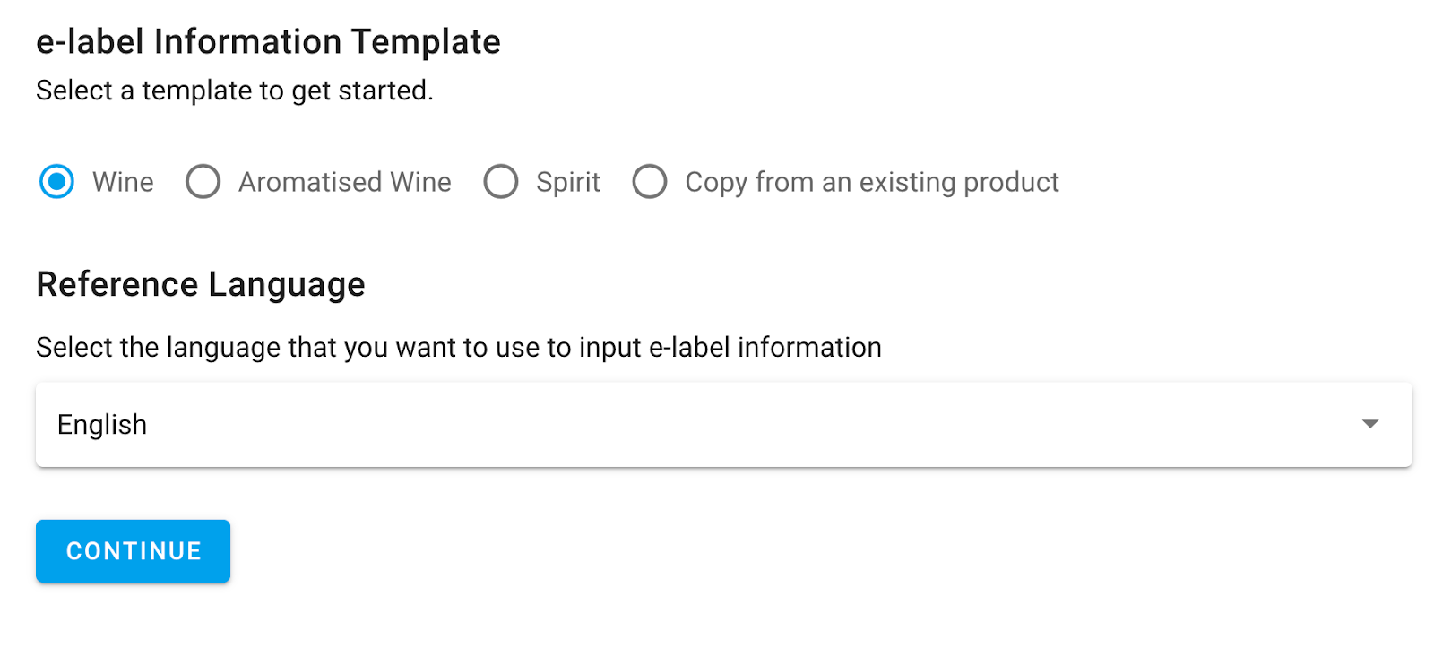Click the dropdown arrow beside English
The image size is (1434, 648).
click(1369, 424)
